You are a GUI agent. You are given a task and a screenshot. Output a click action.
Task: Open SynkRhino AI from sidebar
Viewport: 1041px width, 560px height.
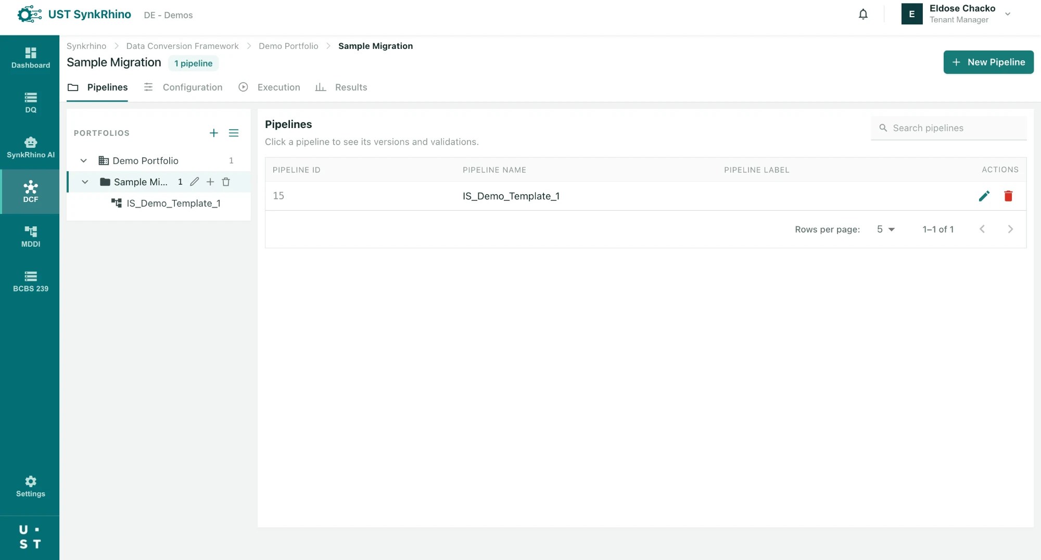pos(30,147)
